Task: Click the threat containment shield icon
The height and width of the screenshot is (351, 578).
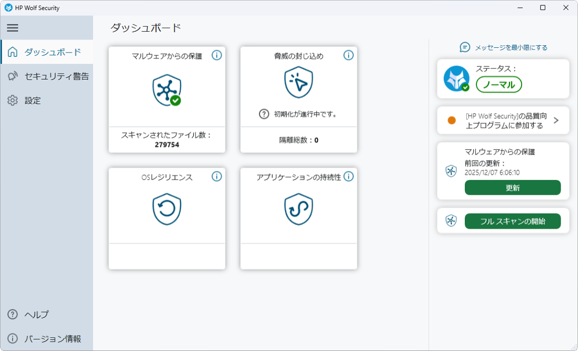Action: tap(299, 83)
